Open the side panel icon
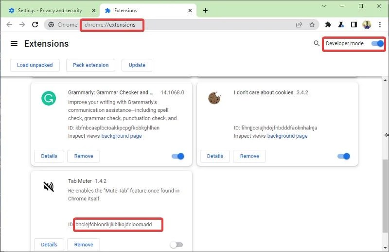The width and height of the screenshot is (389, 252). point(354,25)
